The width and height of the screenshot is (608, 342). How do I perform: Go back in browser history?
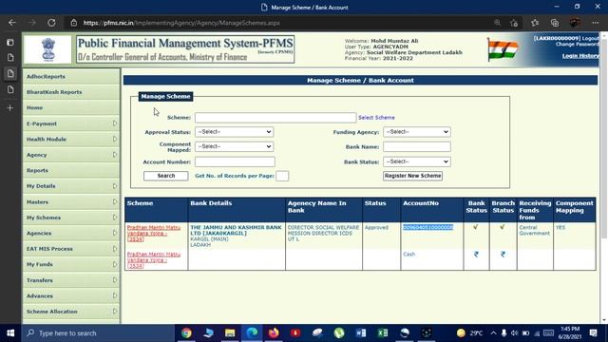12,23
